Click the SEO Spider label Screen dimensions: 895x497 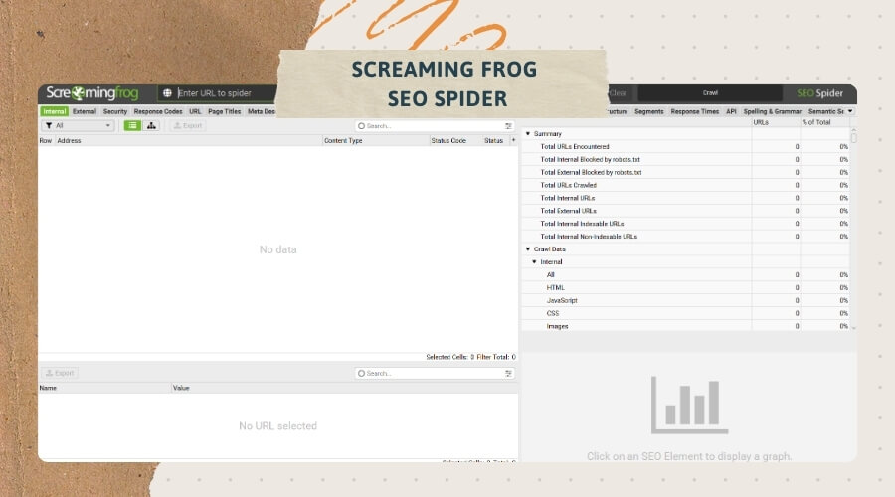(819, 93)
